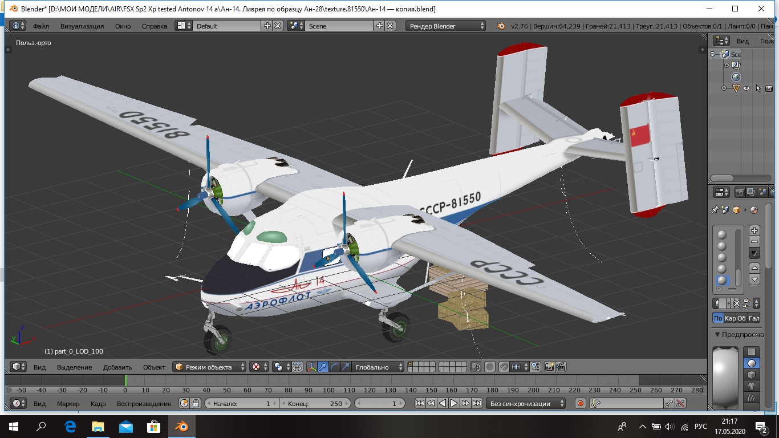Open the Справка menu
Screen dimensions: 779x438
point(154,26)
